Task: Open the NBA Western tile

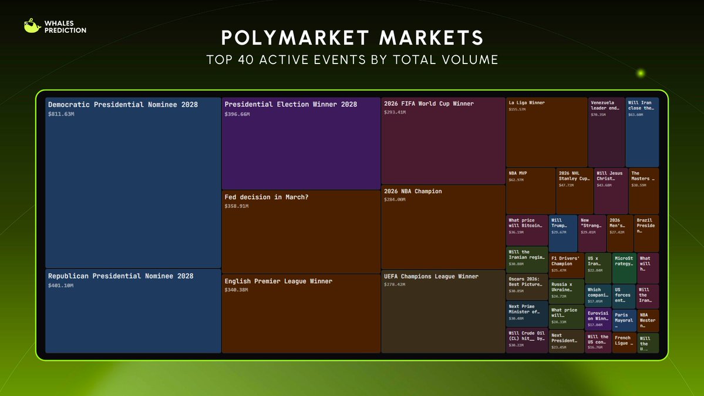Action: 648,320
